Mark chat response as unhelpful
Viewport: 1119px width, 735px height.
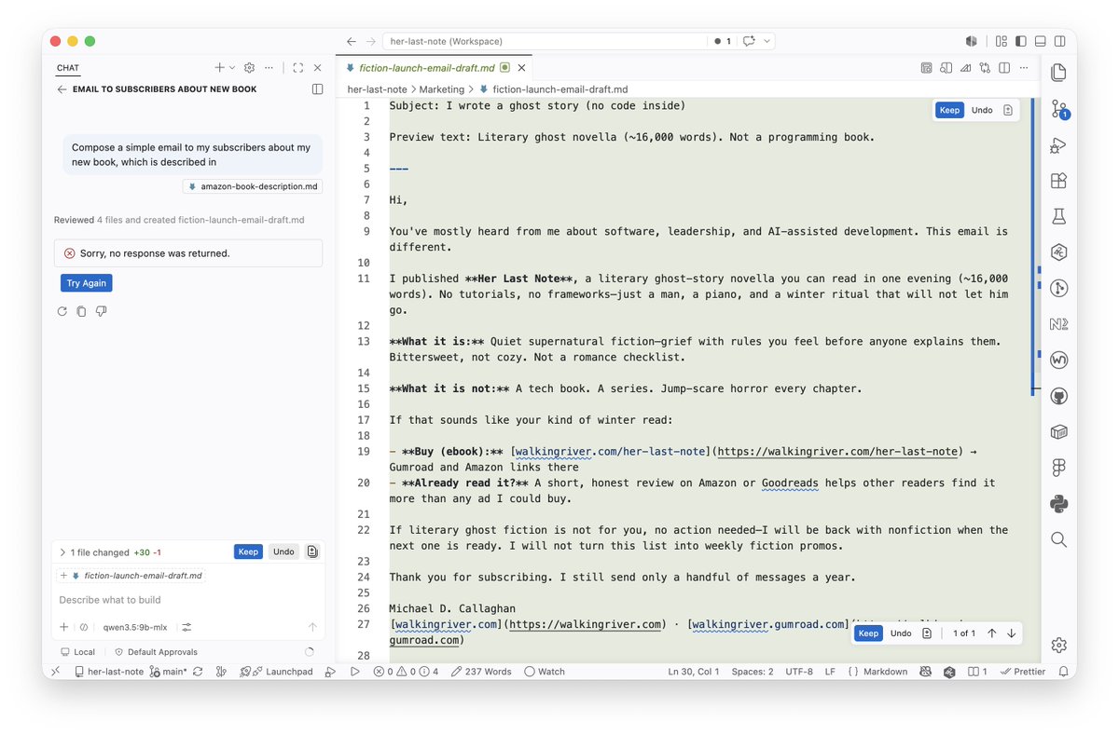click(101, 311)
